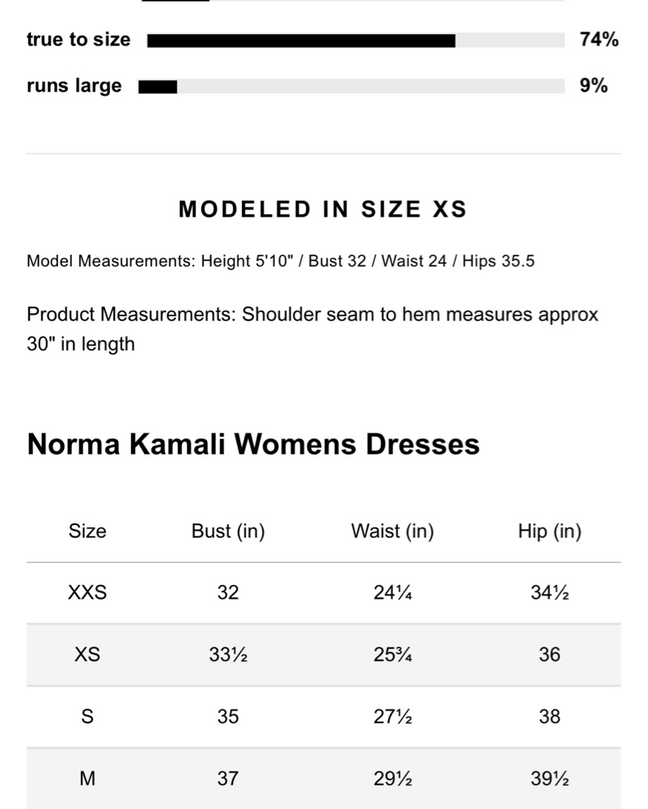
Task: Click the Bust (in) column header
Action: pyautogui.click(x=228, y=532)
